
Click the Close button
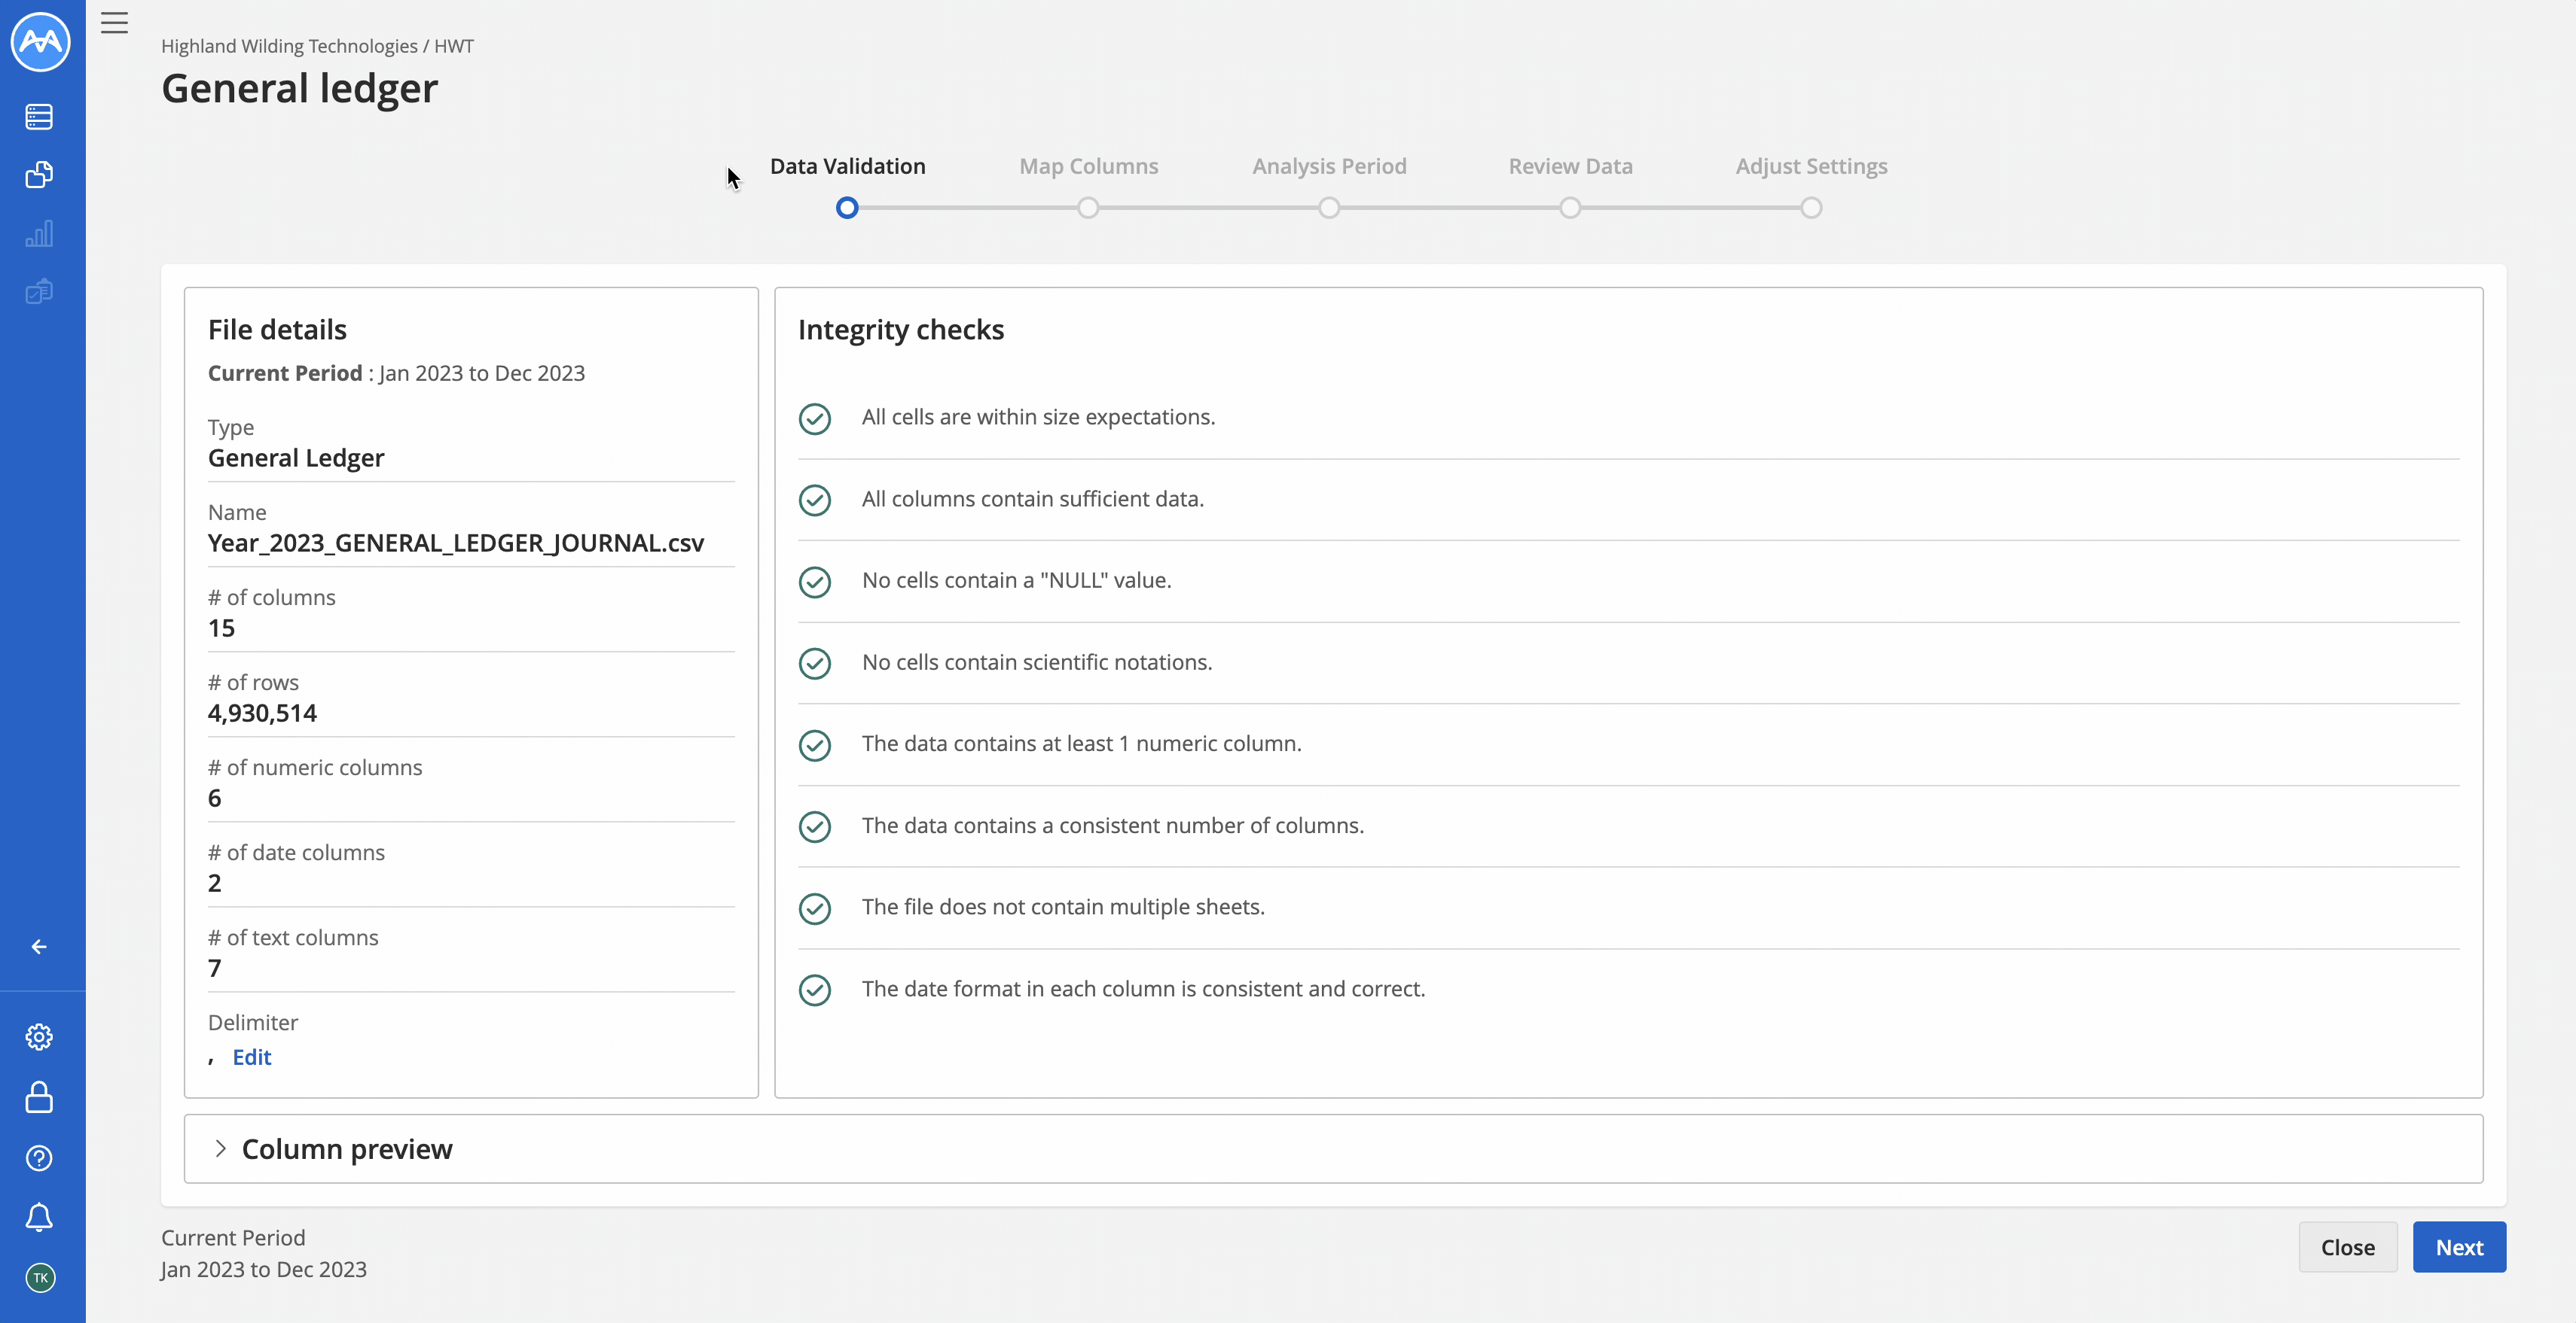click(2347, 1246)
